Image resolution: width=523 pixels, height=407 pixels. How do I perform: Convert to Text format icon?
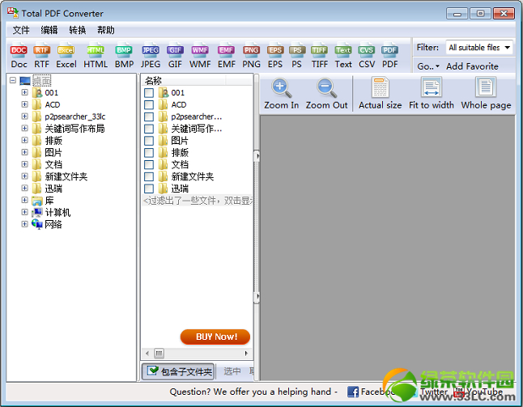coord(343,56)
